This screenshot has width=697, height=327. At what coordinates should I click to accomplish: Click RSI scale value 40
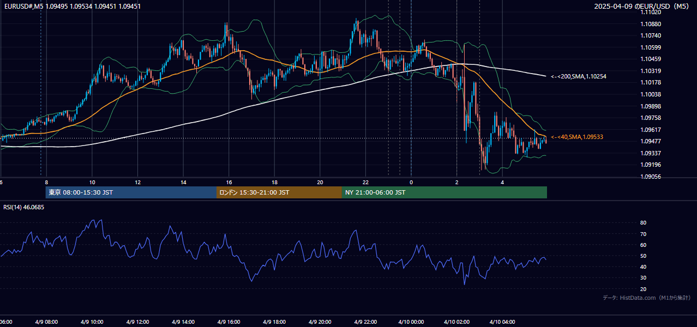tap(643, 267)
